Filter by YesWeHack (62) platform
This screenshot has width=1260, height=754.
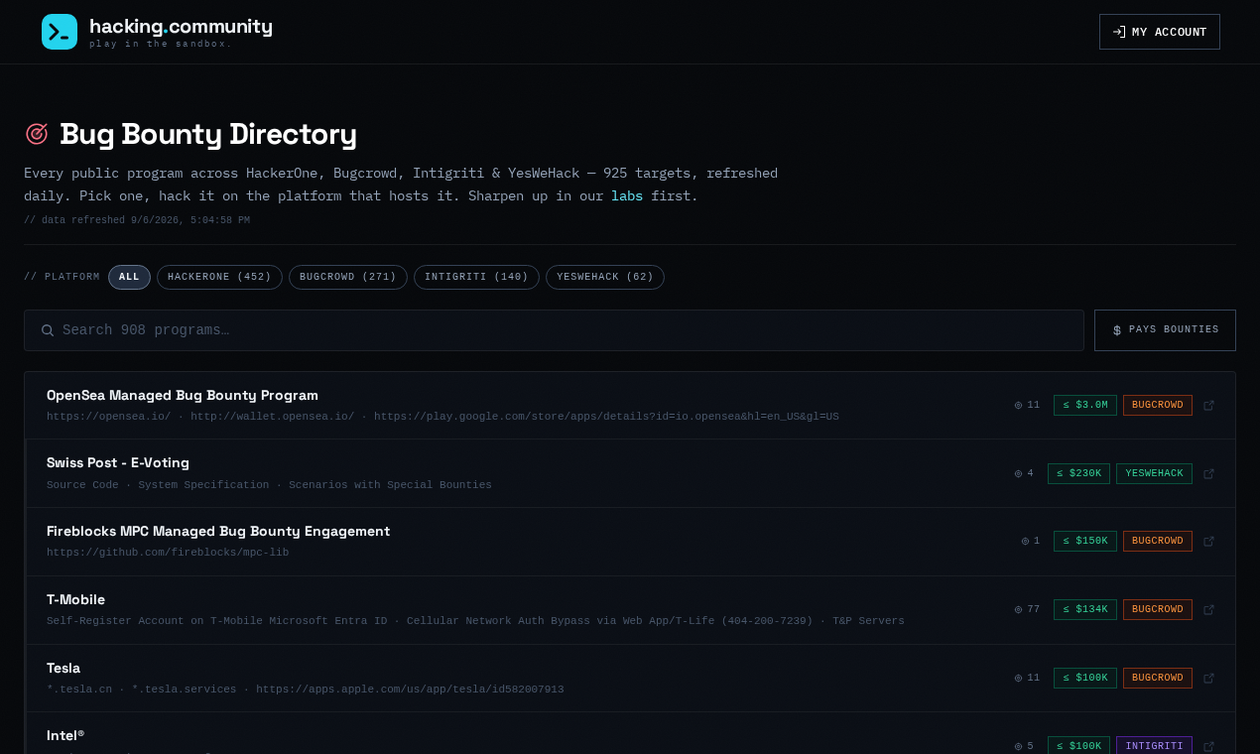tap(605, 277)
